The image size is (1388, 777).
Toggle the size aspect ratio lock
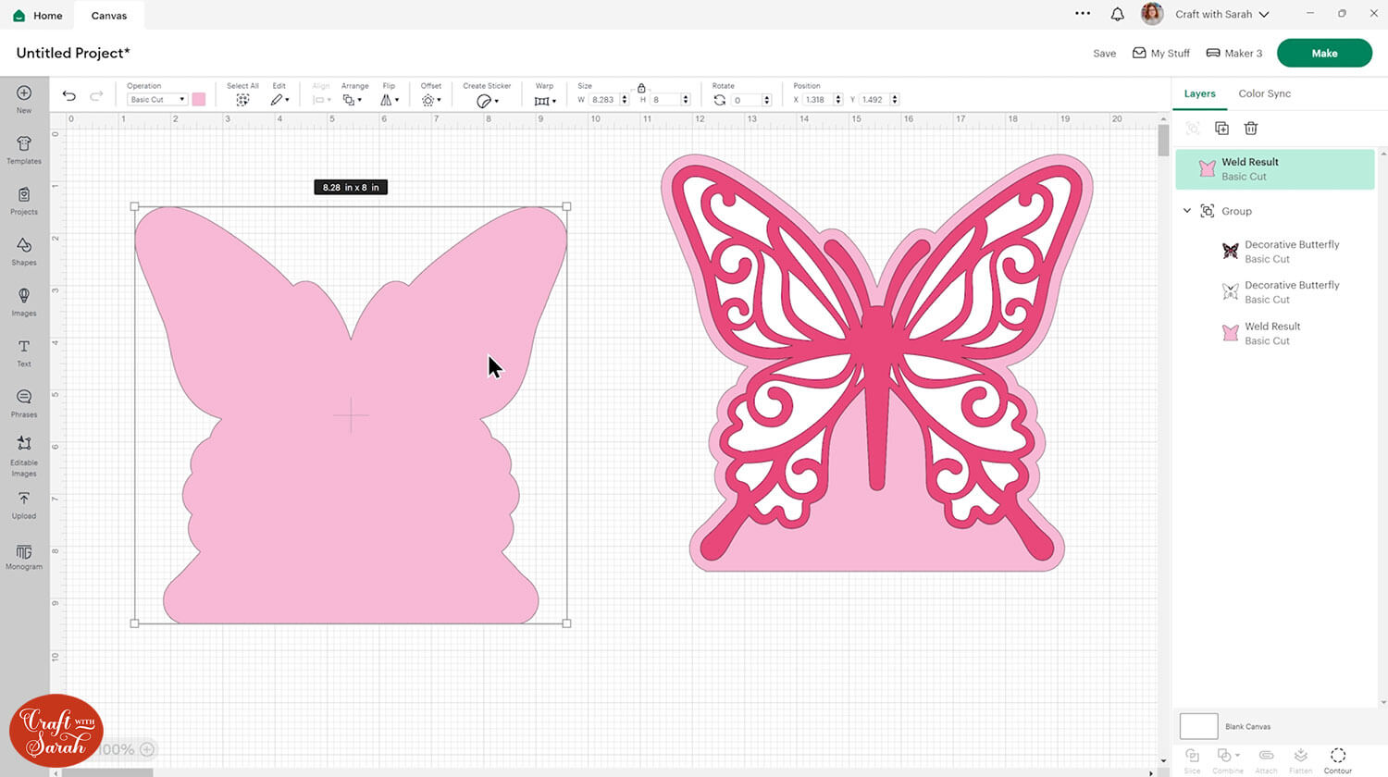pos(641,88)
